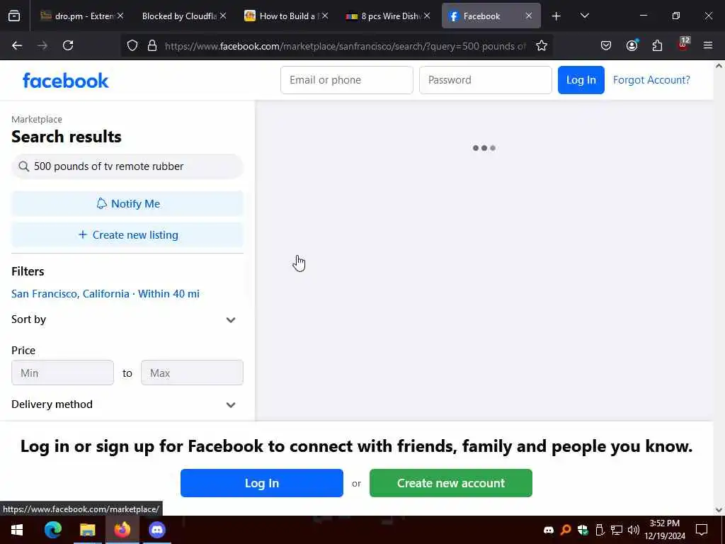
Task: Focus the Password field
Action: tap(486, 80)
